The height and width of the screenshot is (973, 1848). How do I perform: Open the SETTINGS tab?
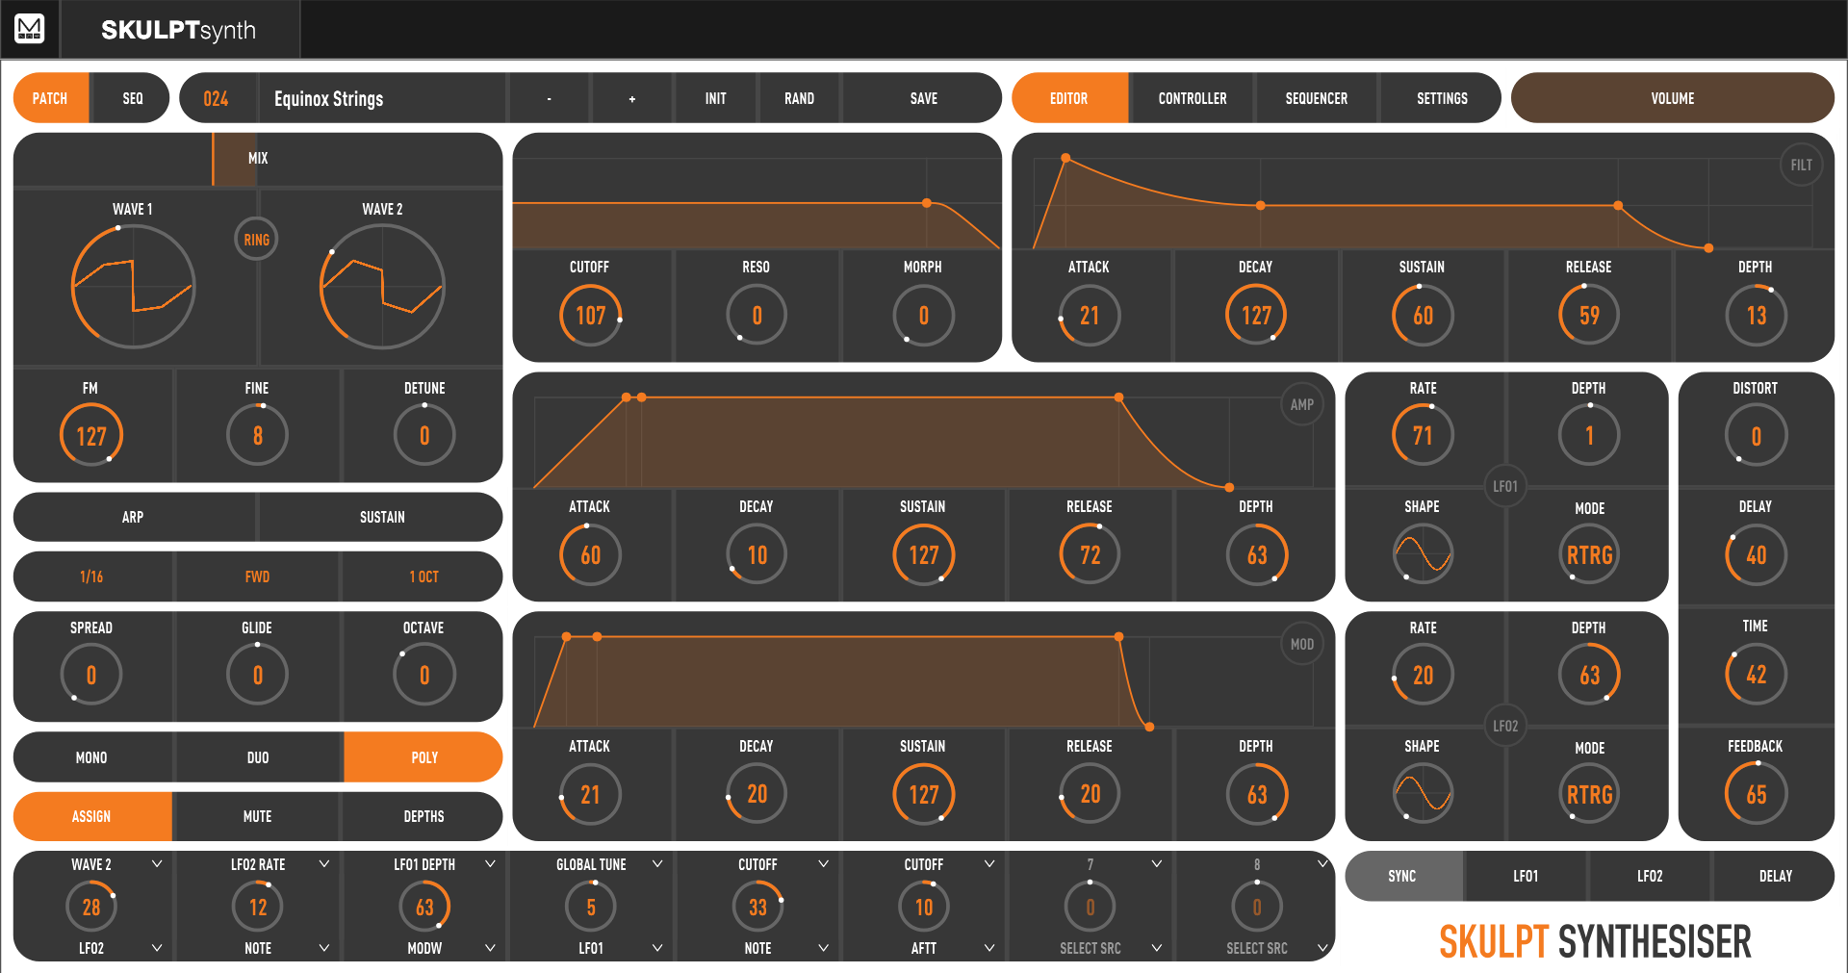1442,98
